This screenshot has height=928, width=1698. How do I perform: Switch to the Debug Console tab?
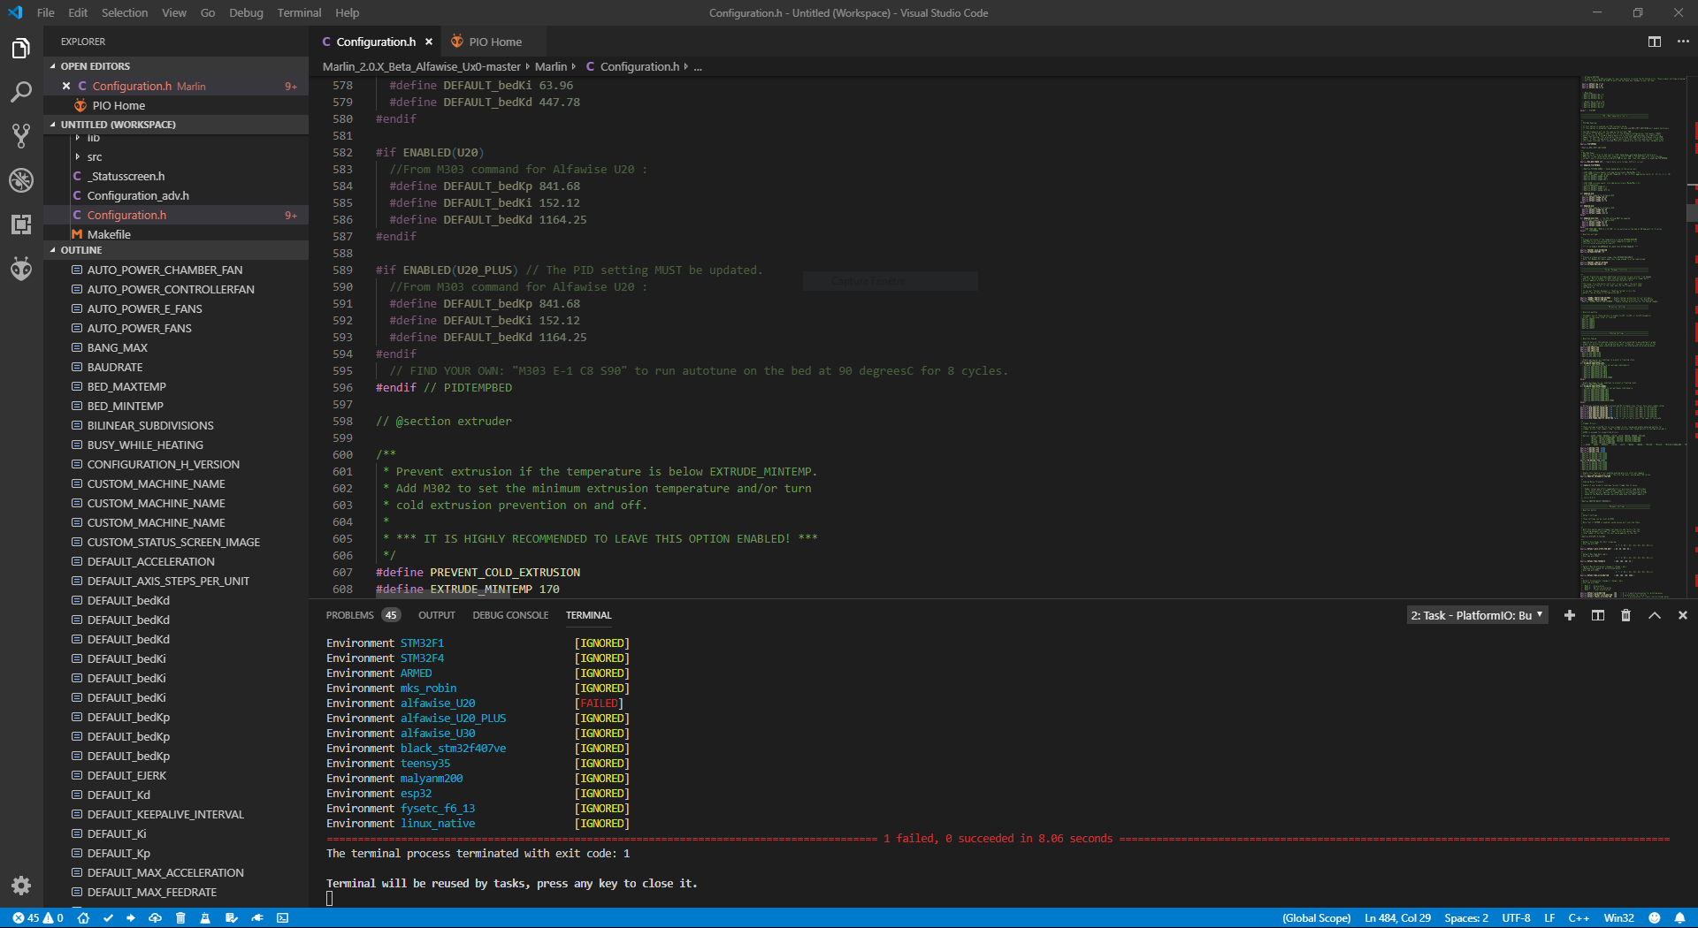(510, 615)
